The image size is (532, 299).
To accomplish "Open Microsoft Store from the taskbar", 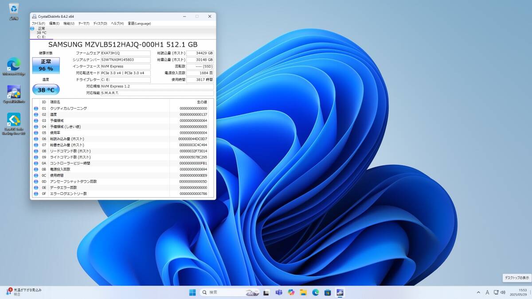I will pos(328,292).
